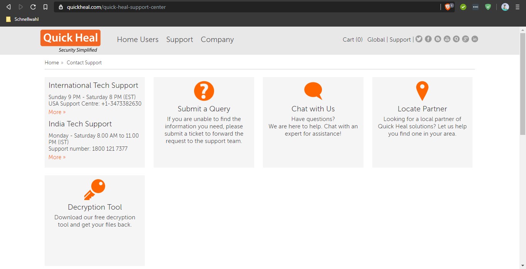Visit the Quick Heal Twitter page icon
Image resolution: width=526 pixels, height=269 pixels.
tap(419, 39)
